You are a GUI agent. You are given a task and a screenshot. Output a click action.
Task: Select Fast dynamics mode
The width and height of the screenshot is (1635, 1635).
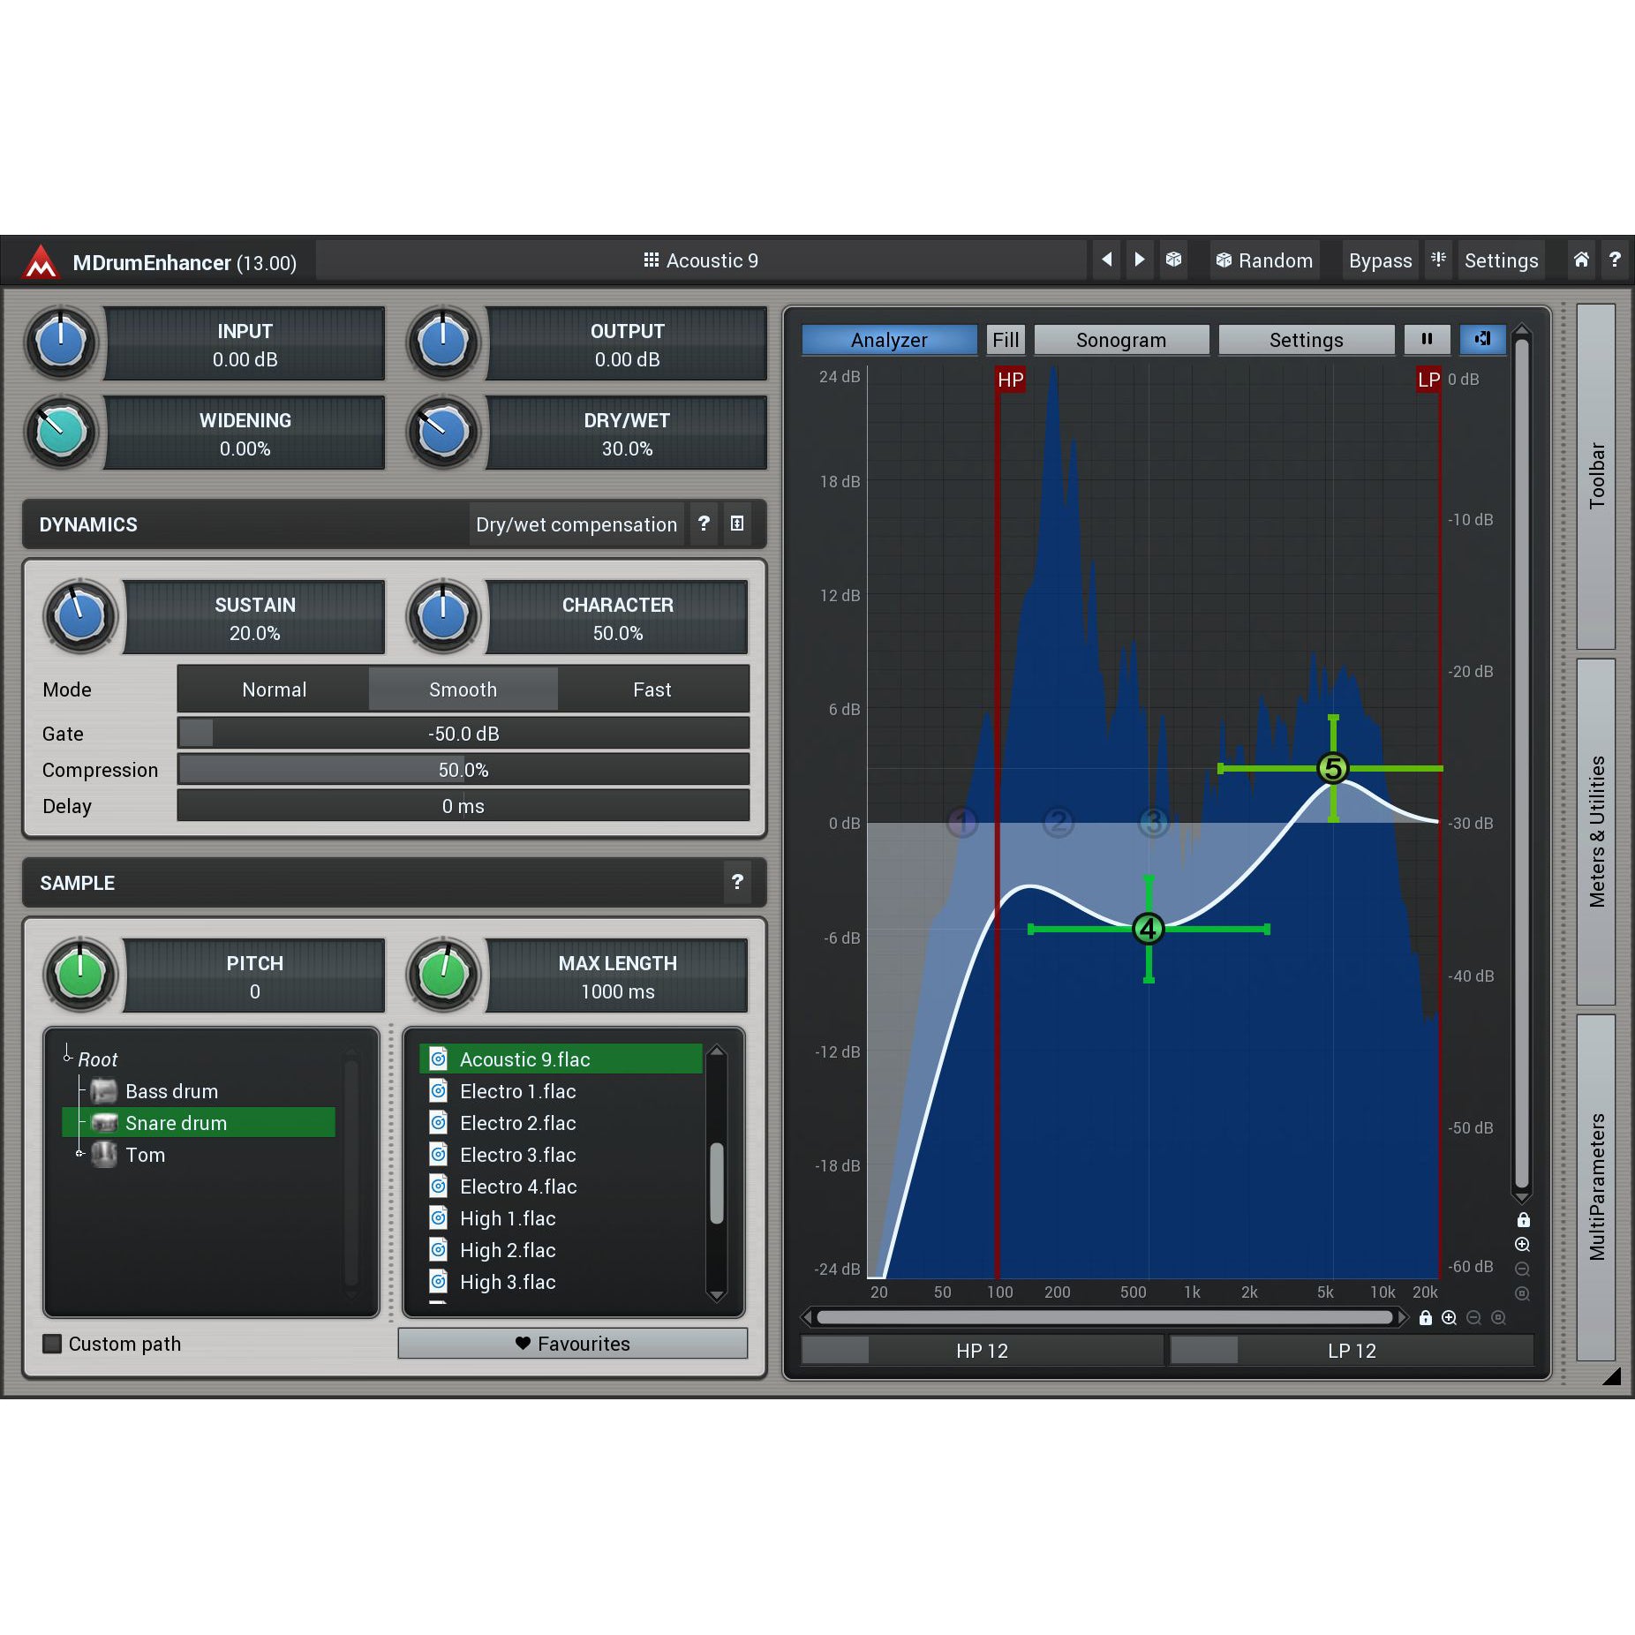[x=652, y=689]
